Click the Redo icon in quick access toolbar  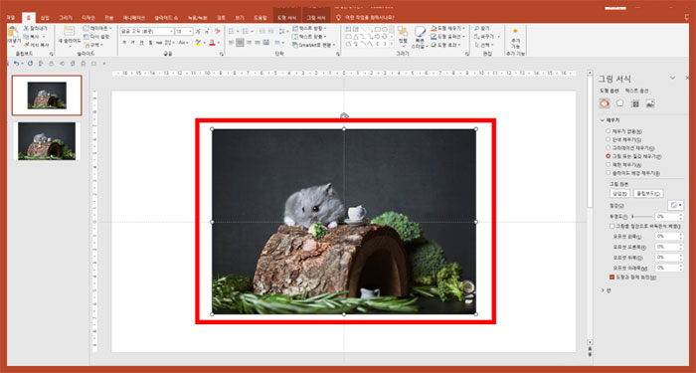(x=30, y=64)
